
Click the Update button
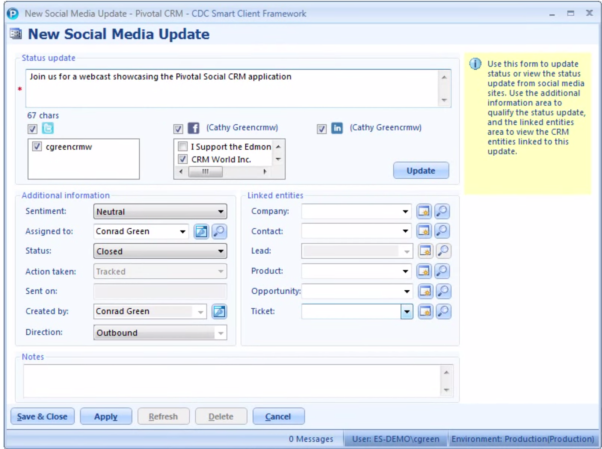click(x=421, y=171)
